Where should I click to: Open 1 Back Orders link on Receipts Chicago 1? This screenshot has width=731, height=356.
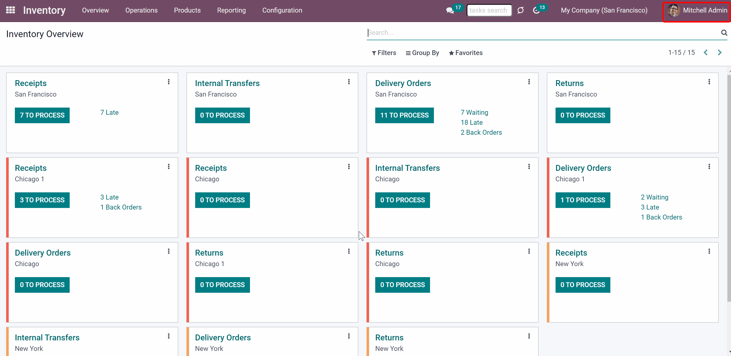click(121, 207)
